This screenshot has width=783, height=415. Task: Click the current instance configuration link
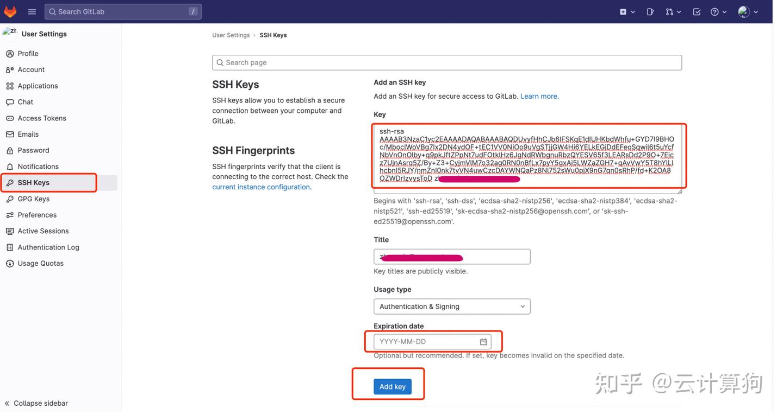pyautogui.click(x=261, y=187)
